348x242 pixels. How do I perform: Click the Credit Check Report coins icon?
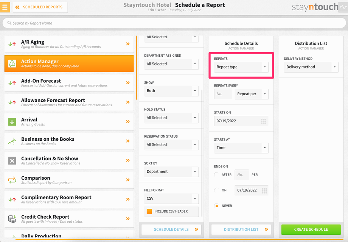point(12,219)
